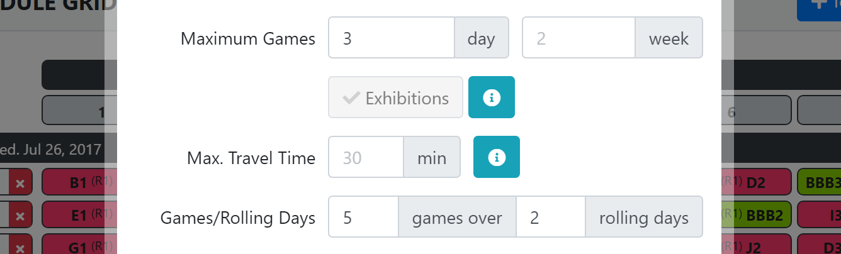The height and width of the screenshot is (254, 841).
Task: Remove G1 row with x icon
Action: 20,246
